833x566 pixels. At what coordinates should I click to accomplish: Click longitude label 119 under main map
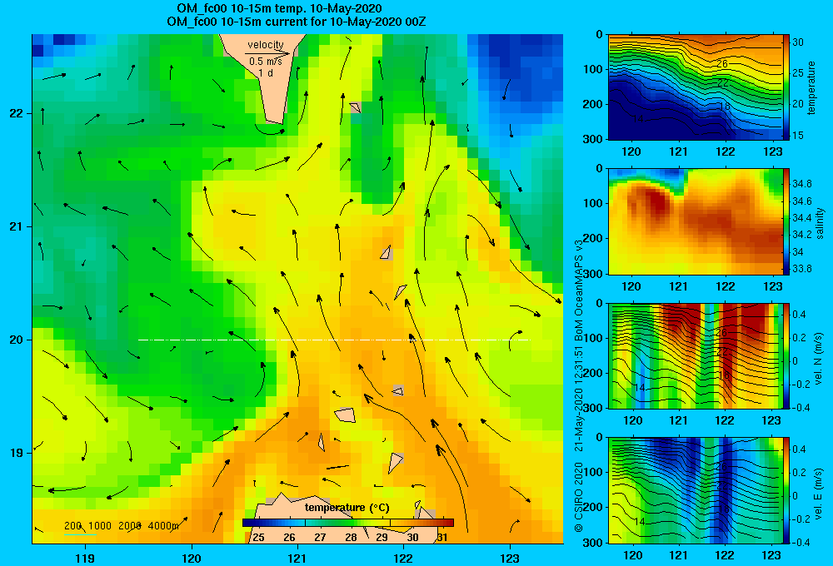(x=85, y=558)
